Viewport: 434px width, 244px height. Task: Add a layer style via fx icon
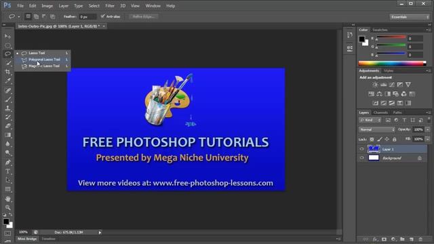coord(375,239)
